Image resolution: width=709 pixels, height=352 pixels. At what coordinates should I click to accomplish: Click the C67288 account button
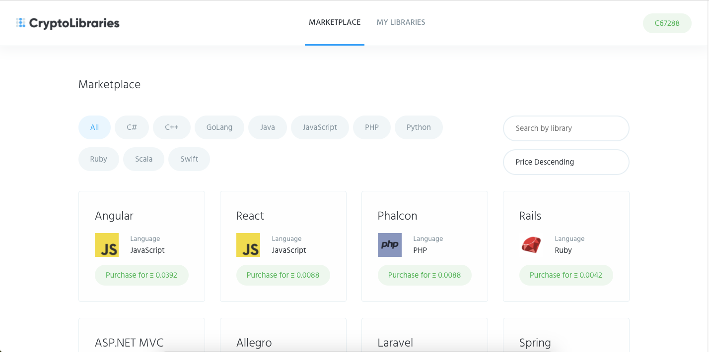667,23
